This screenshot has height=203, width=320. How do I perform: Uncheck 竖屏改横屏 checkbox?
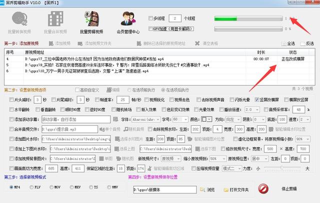point(257,100)
